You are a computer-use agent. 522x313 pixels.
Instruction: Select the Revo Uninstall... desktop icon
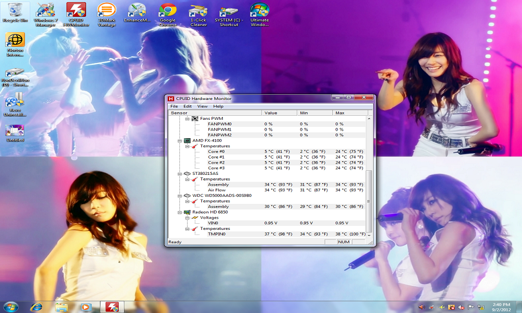click(x=15, y=105)
